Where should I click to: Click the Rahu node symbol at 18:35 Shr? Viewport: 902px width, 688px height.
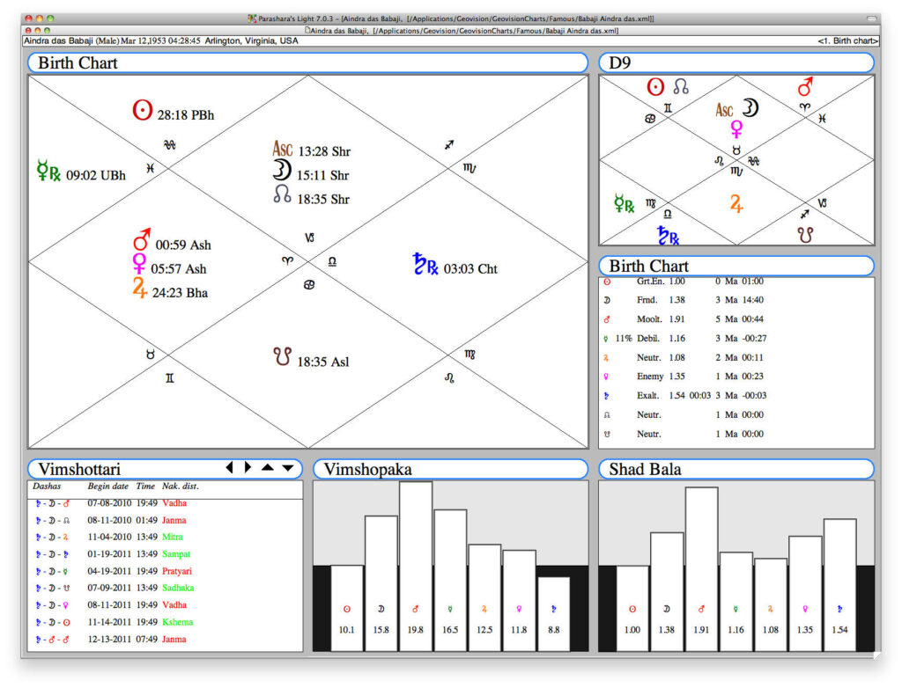(282, 194)
